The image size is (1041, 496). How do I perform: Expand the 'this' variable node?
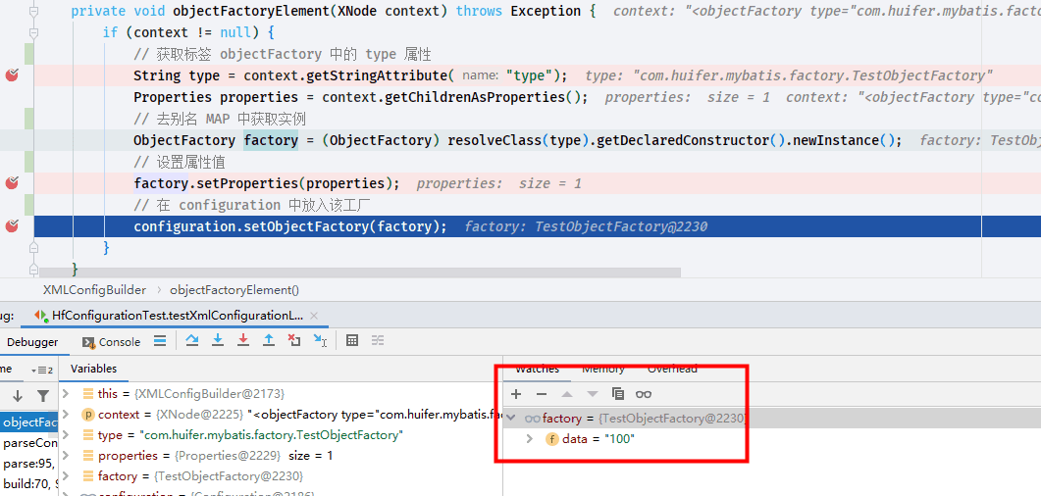[66, 394]
